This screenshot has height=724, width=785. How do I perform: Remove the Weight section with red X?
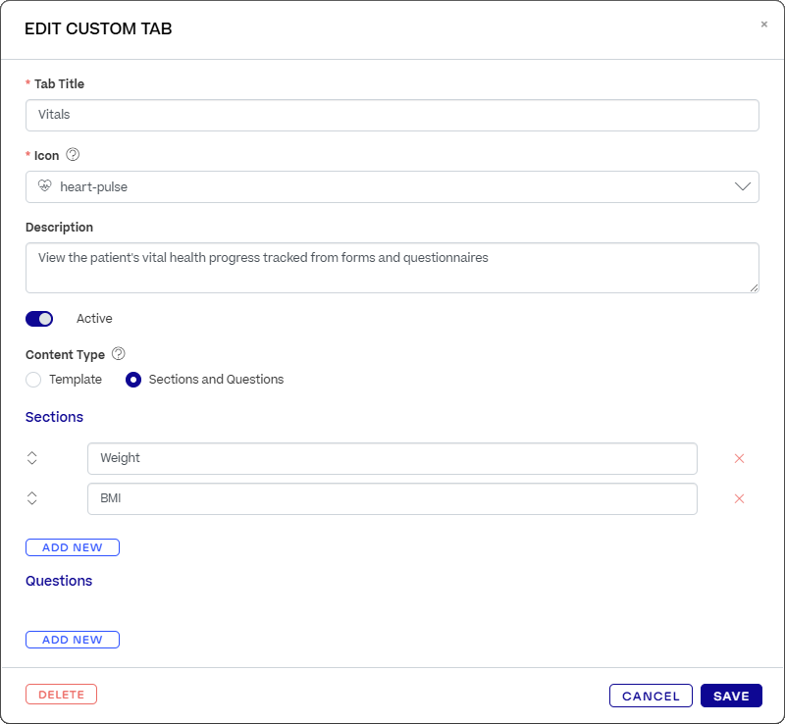(740, 458)
